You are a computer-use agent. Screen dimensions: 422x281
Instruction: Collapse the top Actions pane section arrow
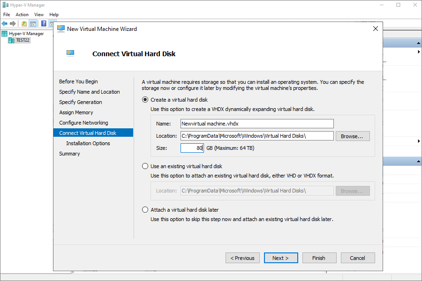419,43
